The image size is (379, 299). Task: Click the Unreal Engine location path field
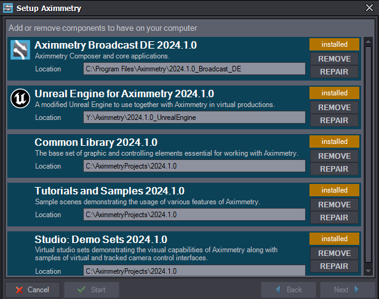pyautogui.click(x=194, y=118)
